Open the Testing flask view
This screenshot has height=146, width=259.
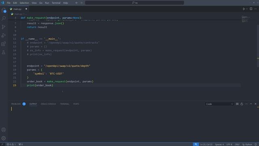pyautogui.click(x=4, y=52)
